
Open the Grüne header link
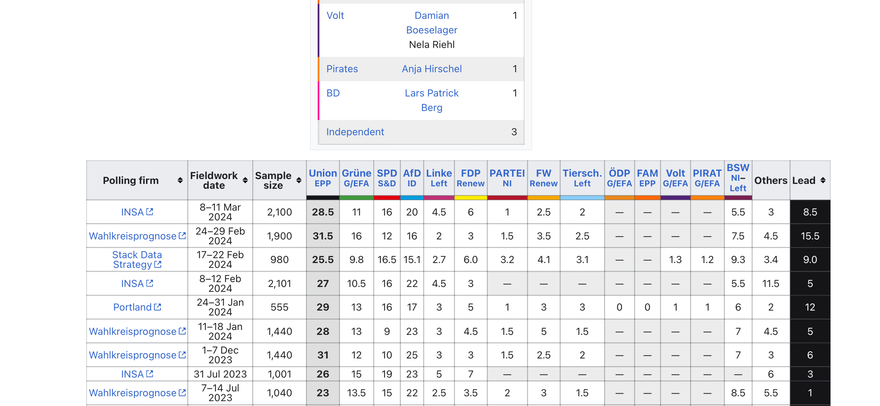click(356, 173)
